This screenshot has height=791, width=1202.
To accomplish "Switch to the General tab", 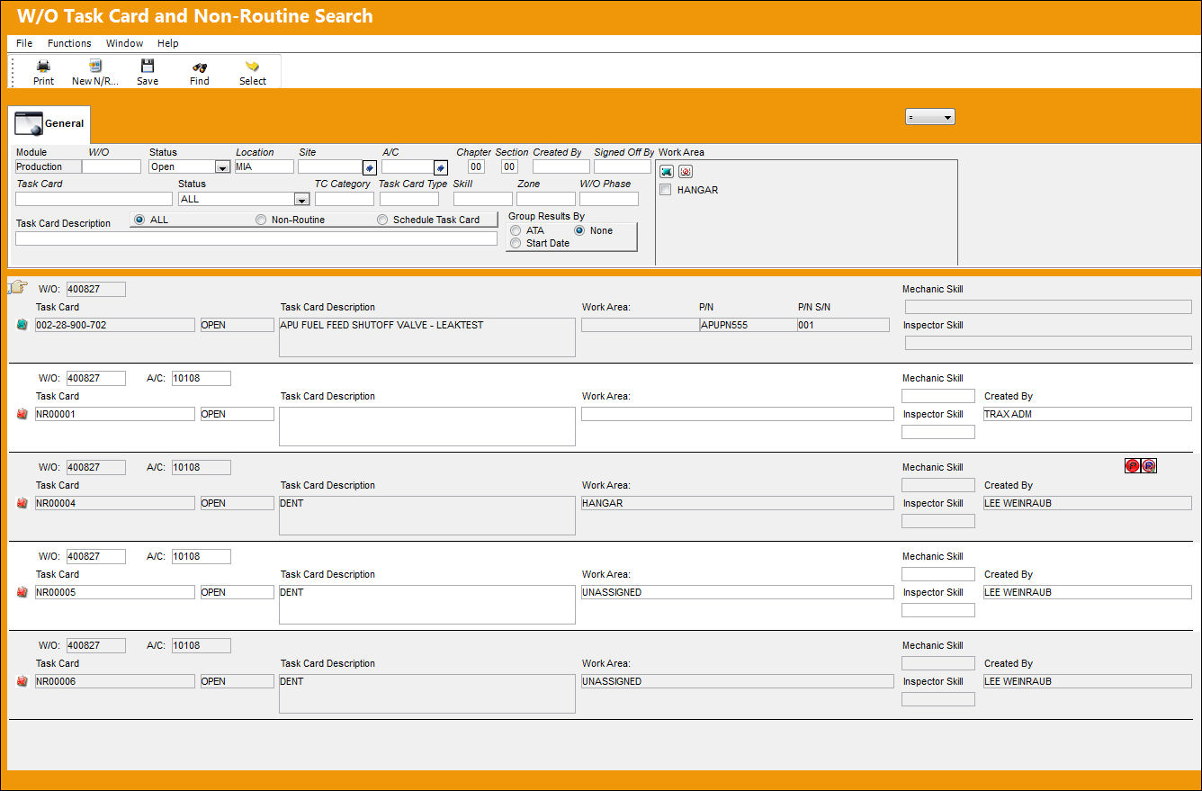I will [x=49, y=124].
